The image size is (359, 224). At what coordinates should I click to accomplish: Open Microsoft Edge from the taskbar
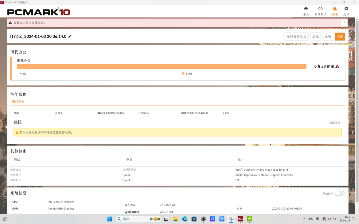point(185,219)
